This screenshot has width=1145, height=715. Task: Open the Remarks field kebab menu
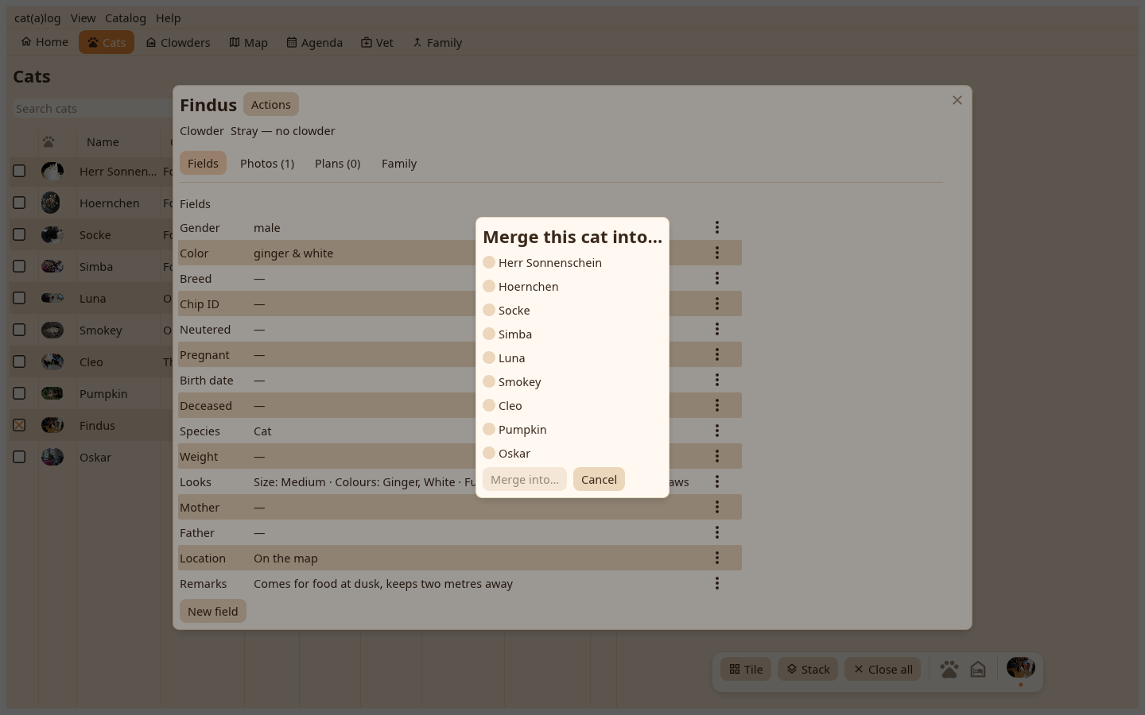[716, 583]
